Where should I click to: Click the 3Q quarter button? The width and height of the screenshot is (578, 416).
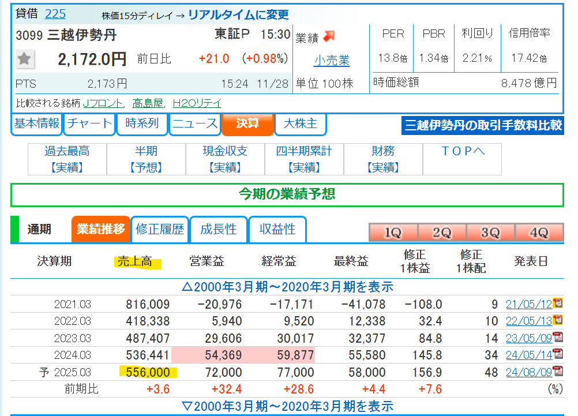[490, 233]
